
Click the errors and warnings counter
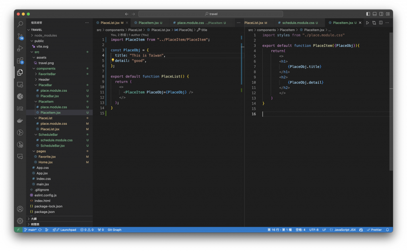point(87,230)
